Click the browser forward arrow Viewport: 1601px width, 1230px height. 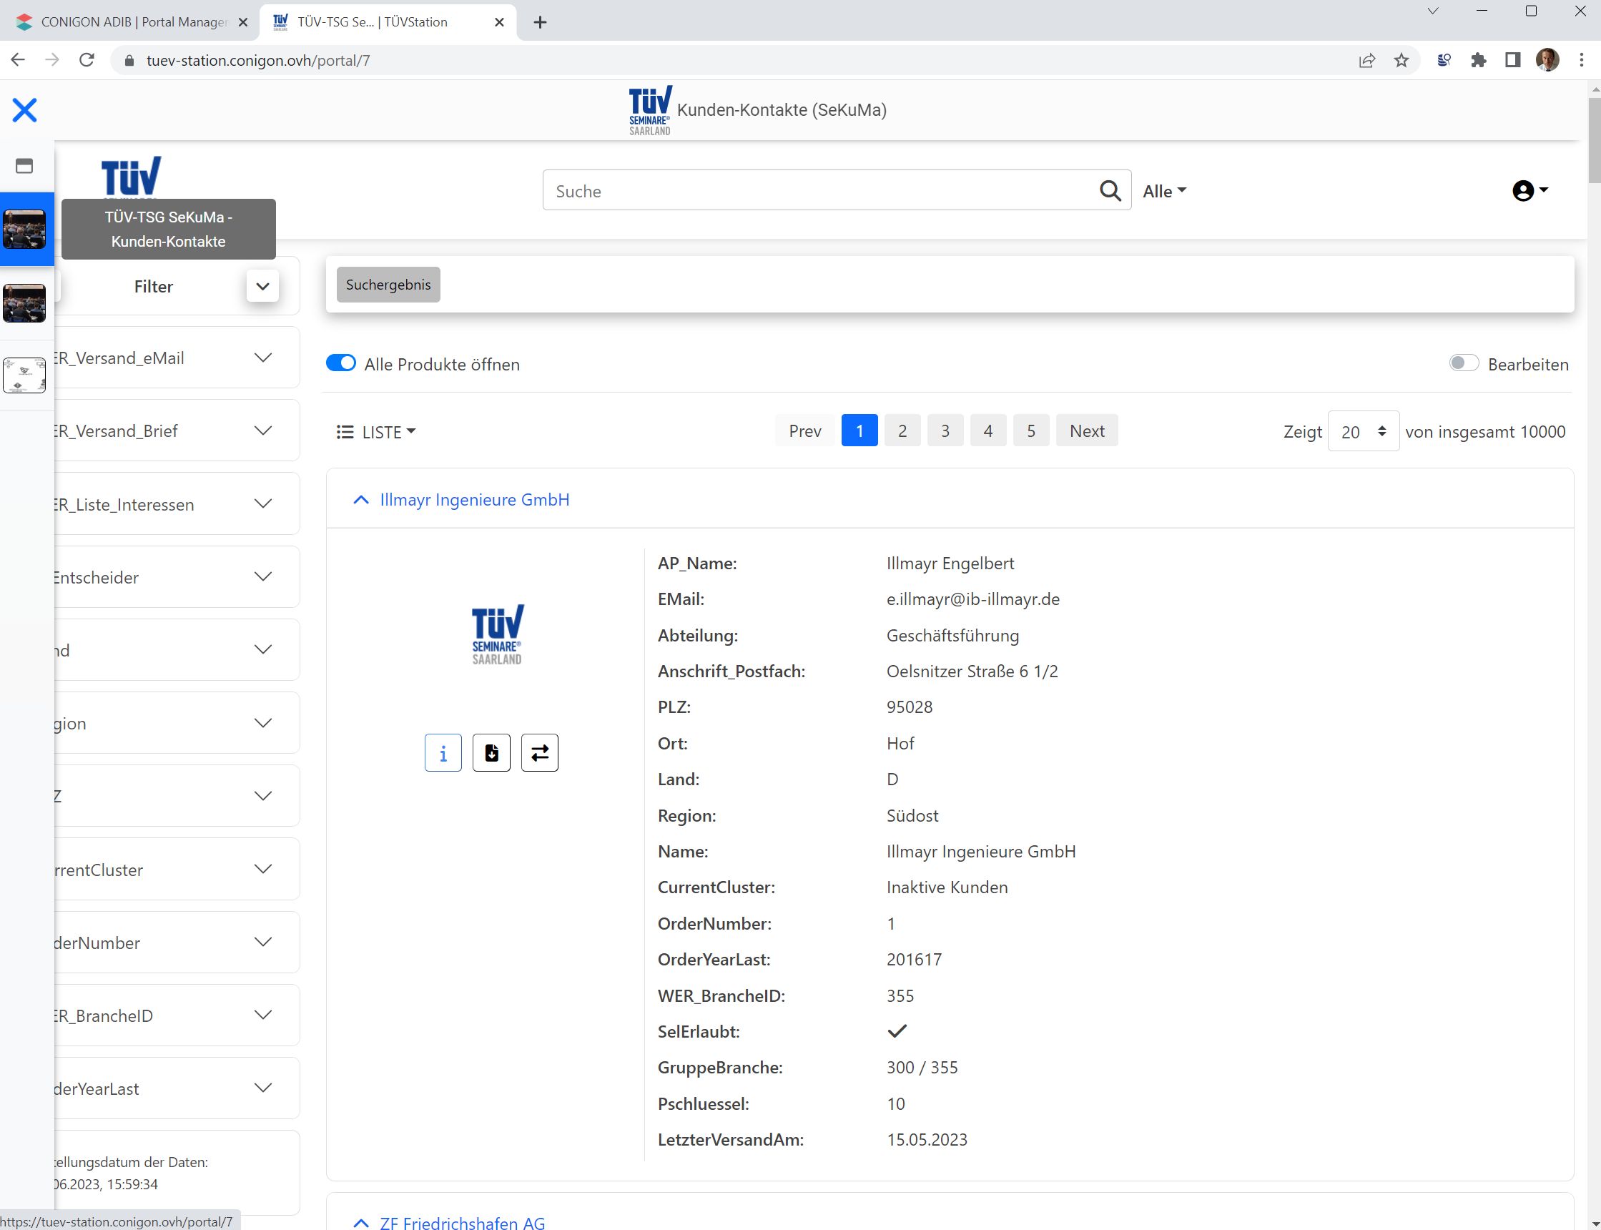click(52, 60)
